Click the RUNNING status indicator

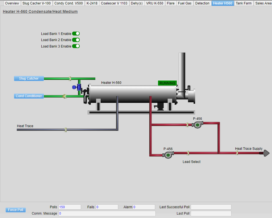(167, 83)
